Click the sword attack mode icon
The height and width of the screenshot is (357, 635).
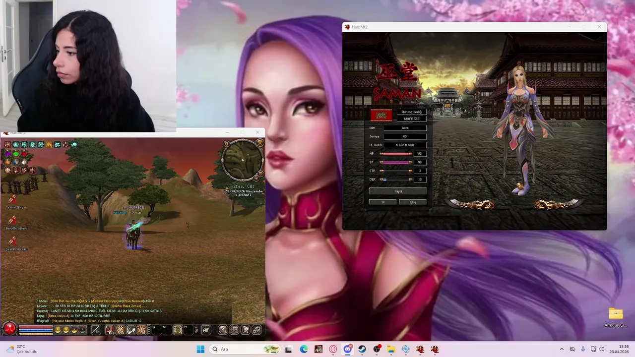point(96,330)
